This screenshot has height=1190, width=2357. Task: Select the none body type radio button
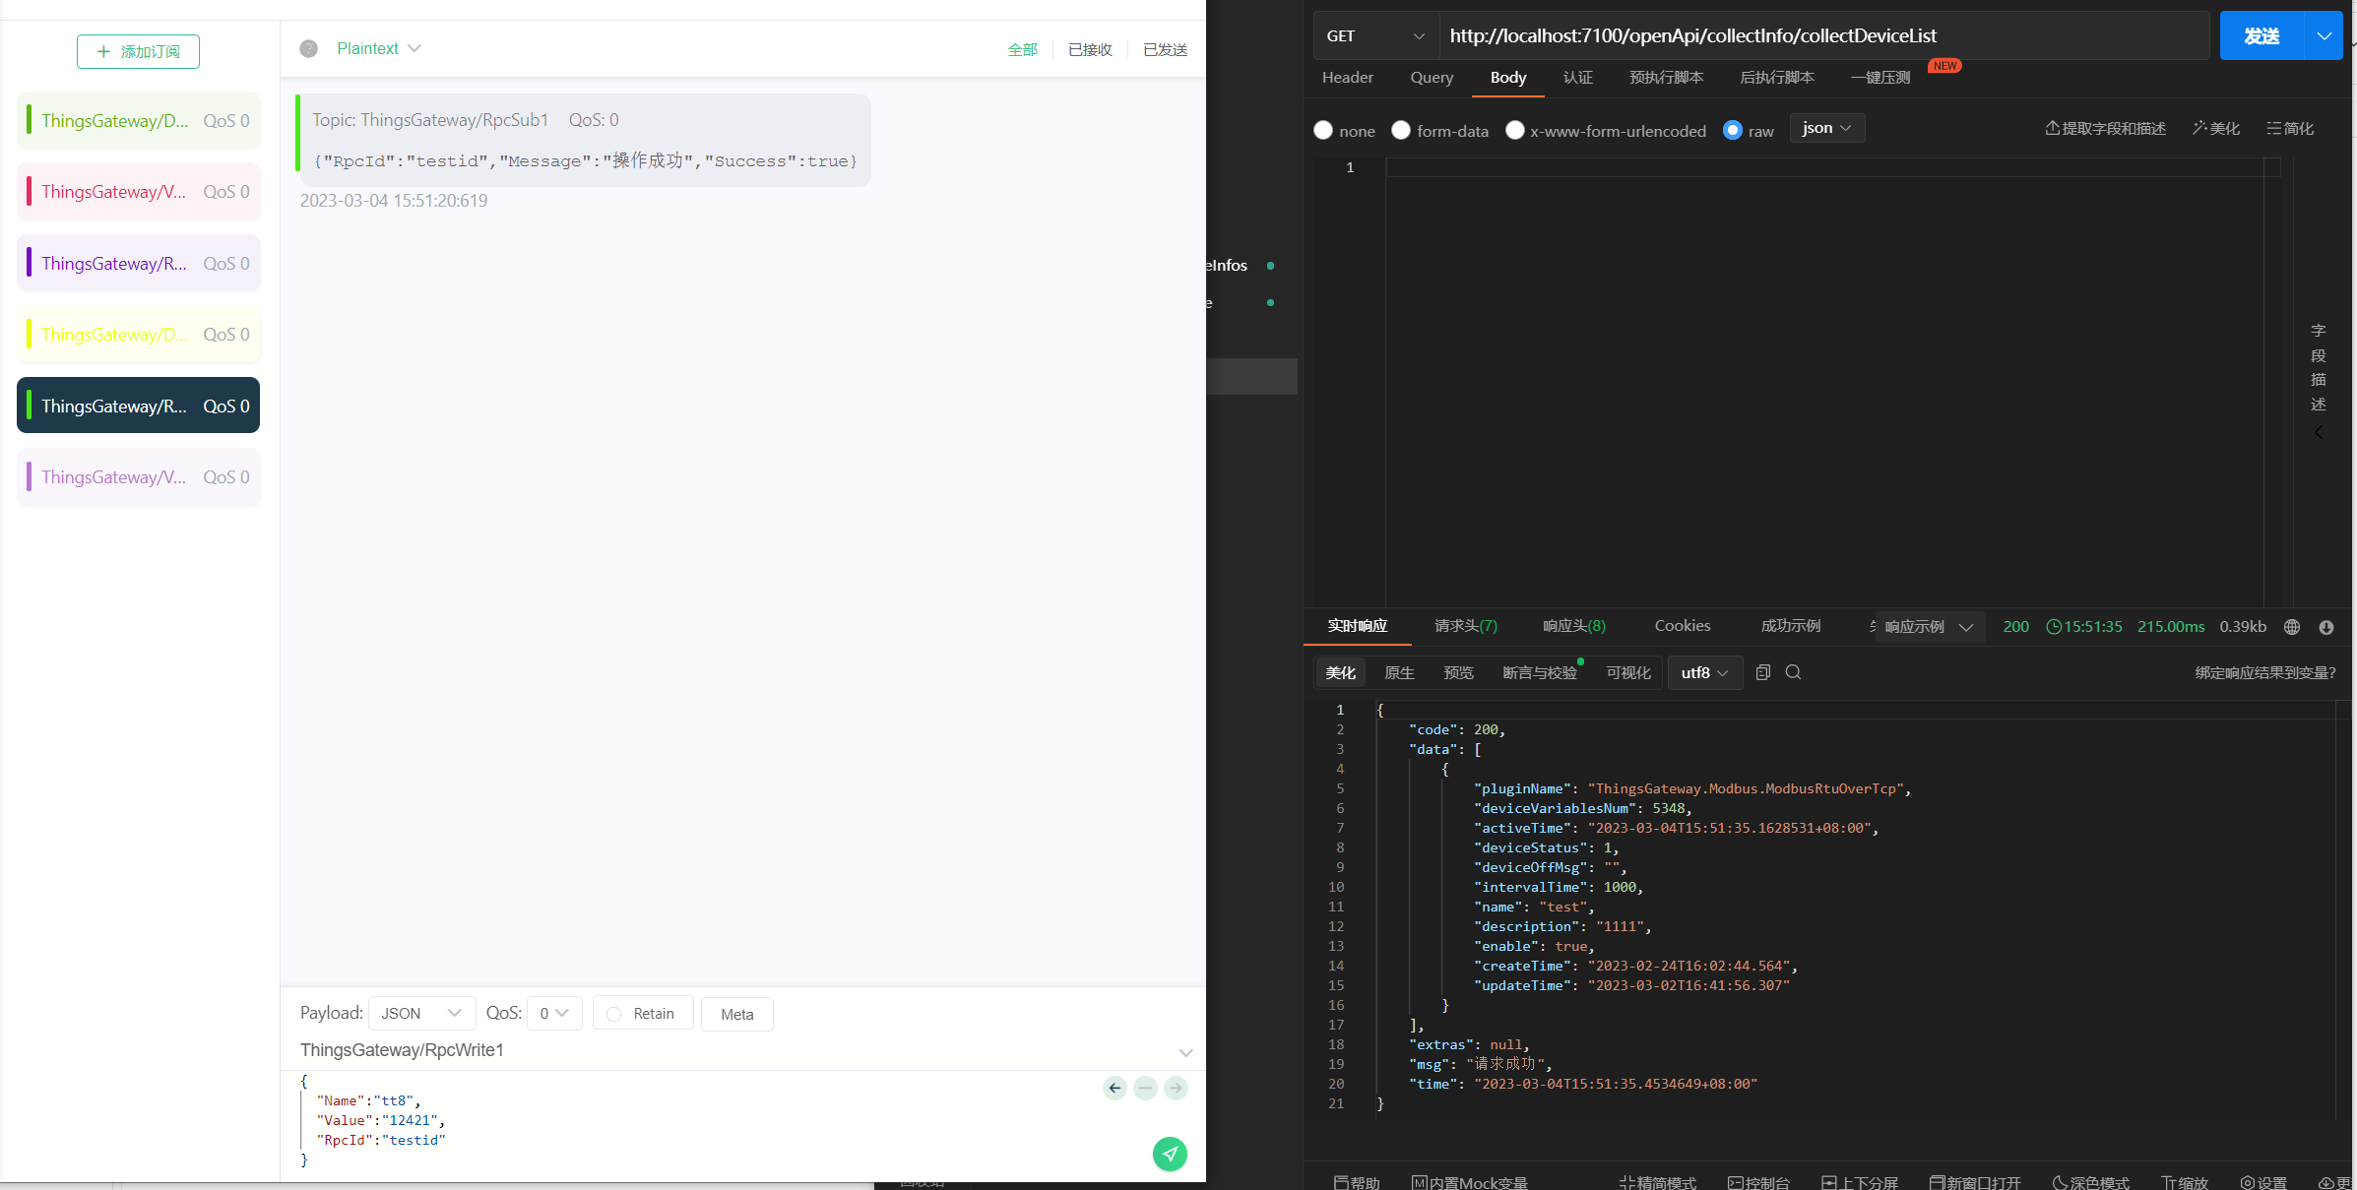click(1323, 130)
